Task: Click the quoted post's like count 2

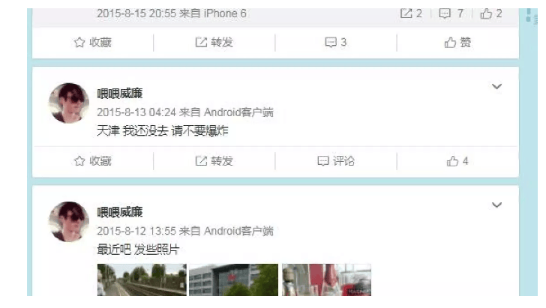Action: click(491, 13)
